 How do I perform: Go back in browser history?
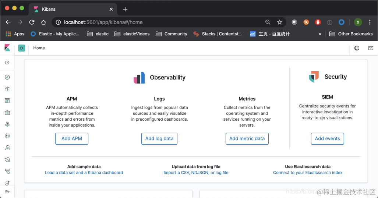[x=8, y=22]
